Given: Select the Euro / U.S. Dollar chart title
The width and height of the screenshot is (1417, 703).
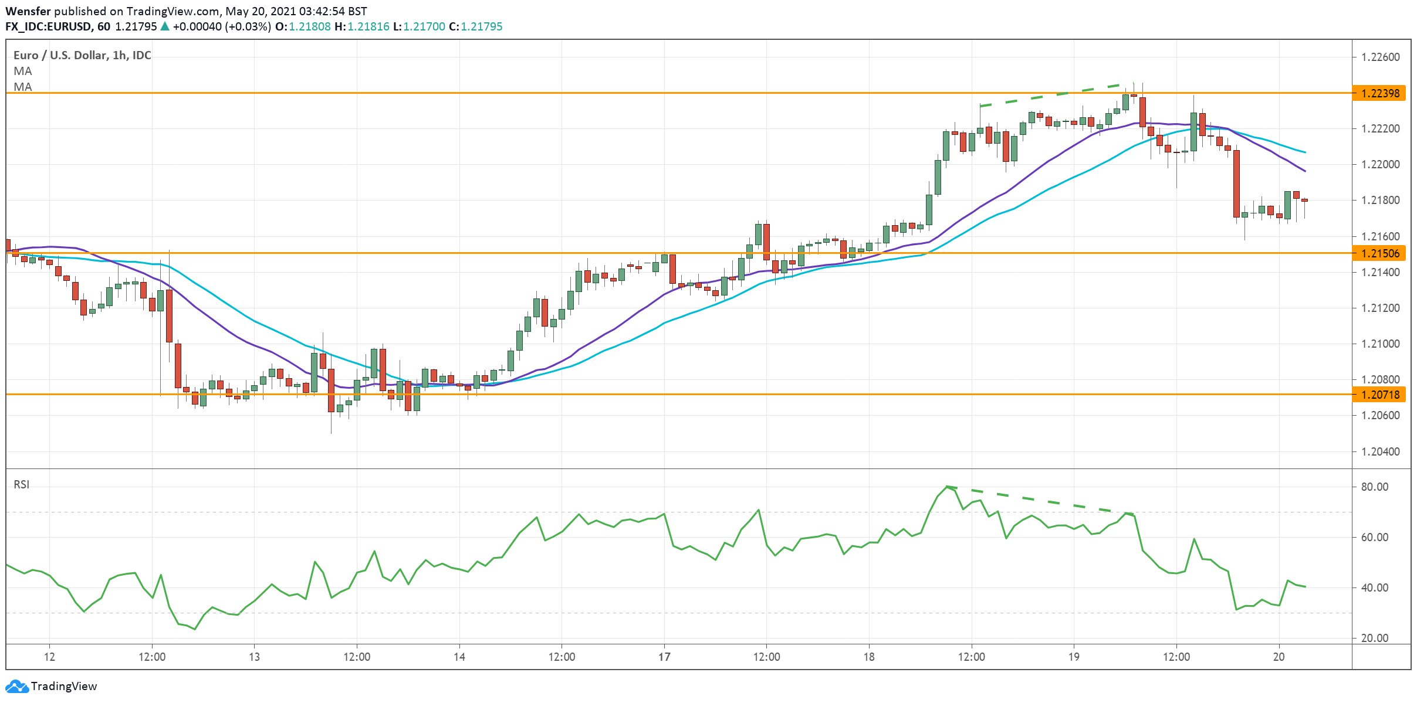Looking at the screenshot, I should click(82, 55).
